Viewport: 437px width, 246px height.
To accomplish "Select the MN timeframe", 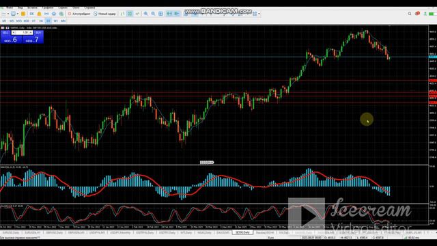I will (x=64, y=21).
